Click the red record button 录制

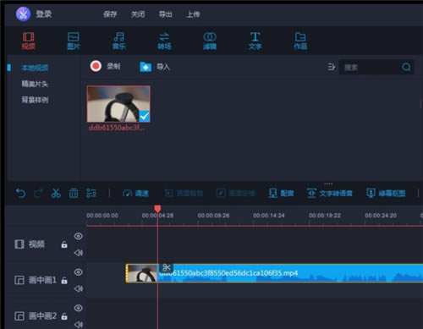pos(105,66)
